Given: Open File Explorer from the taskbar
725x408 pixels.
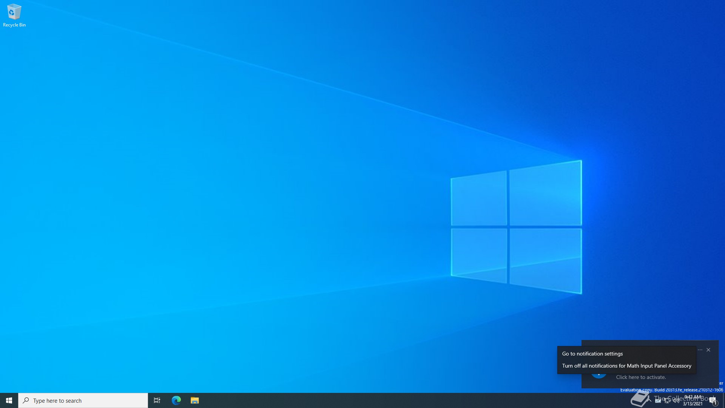Looking at the screenshot, I should tap(195, 400).
